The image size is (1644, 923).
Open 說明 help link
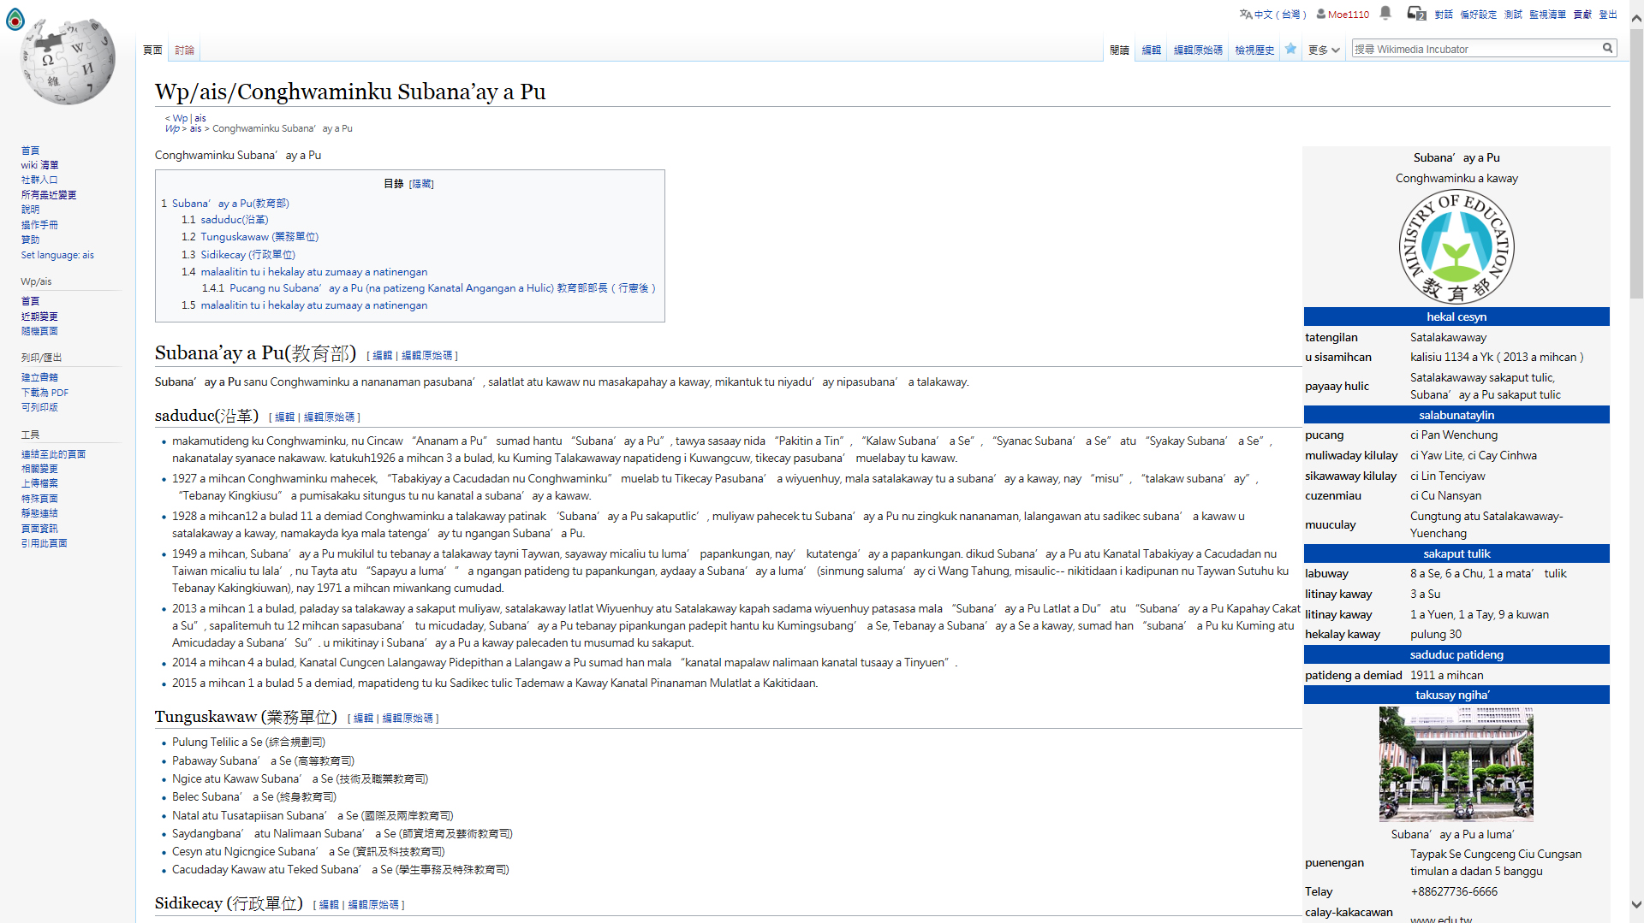(30, 210)
